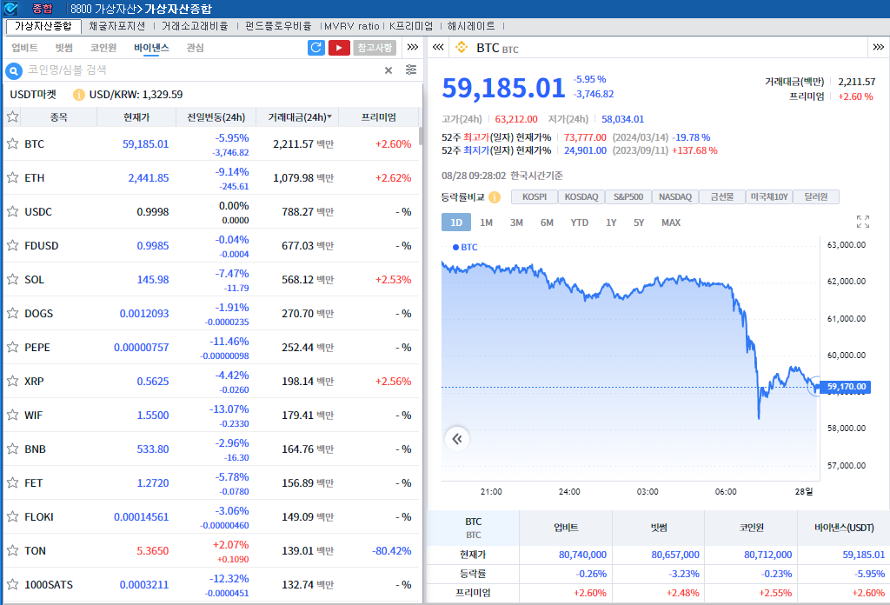The image size is (890, 605).
Task: Click the 59,170.00 price marker on chart
Action: click(x=846, y=387)
